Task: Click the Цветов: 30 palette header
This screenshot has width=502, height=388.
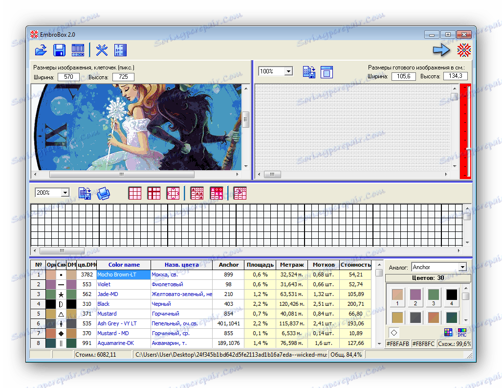Action: 428,278
